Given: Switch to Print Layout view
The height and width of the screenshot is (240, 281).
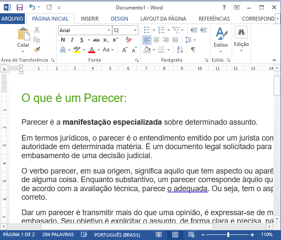Looking at the screenshot, I should [x=175, y=234].
